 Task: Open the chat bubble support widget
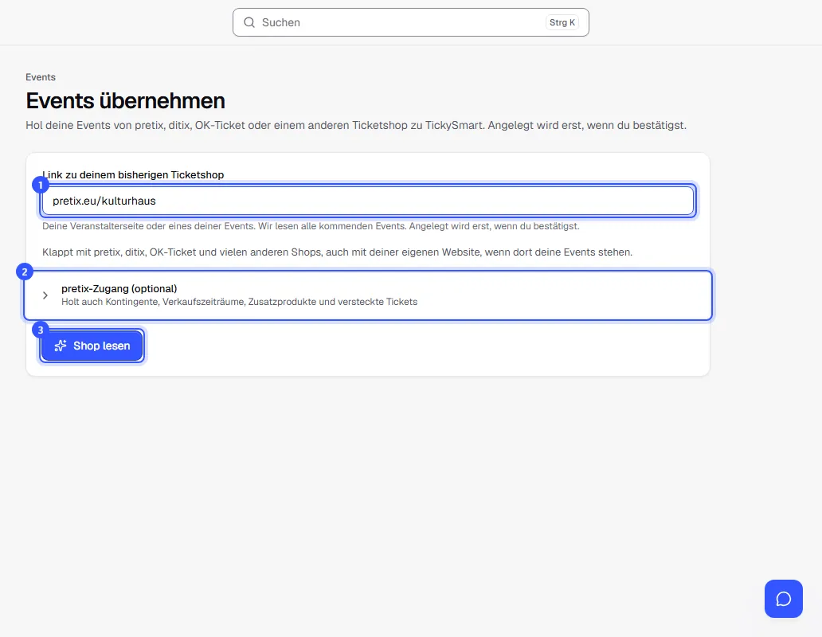pyautogui.click(x=783, y=599)
